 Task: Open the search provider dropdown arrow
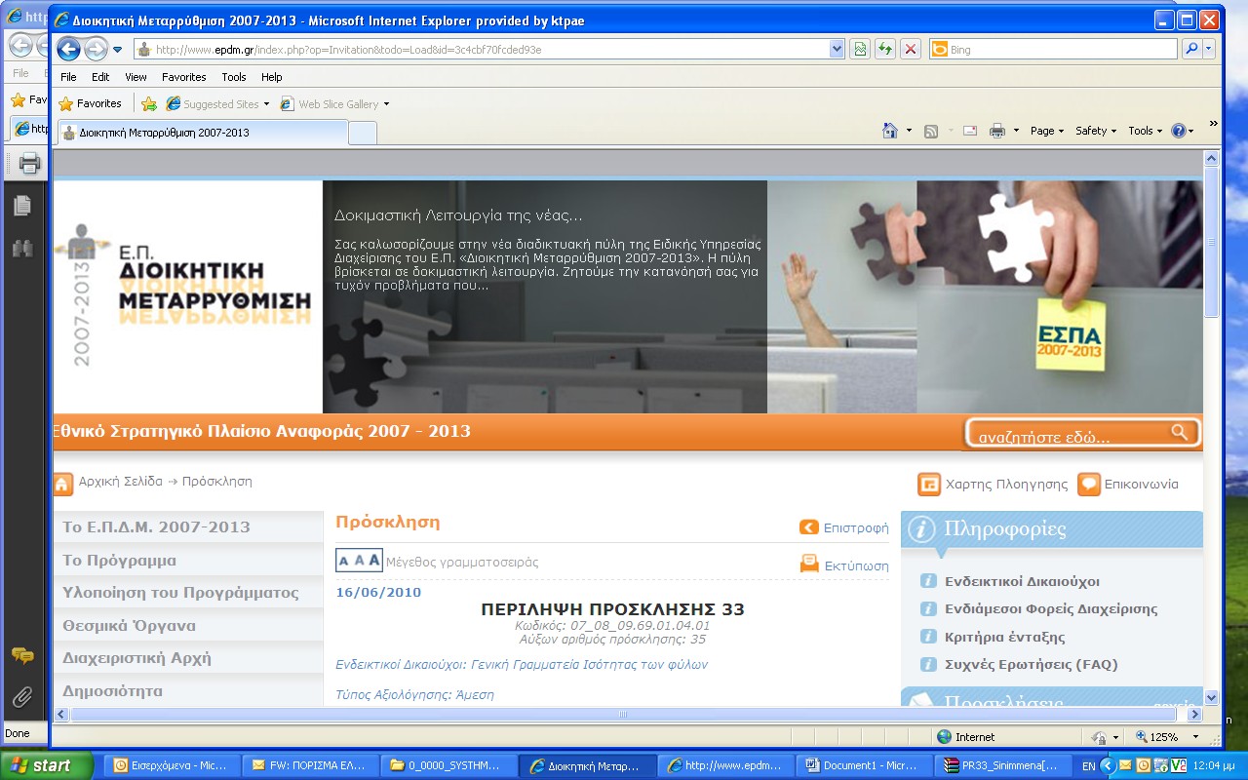point(1209,50)
